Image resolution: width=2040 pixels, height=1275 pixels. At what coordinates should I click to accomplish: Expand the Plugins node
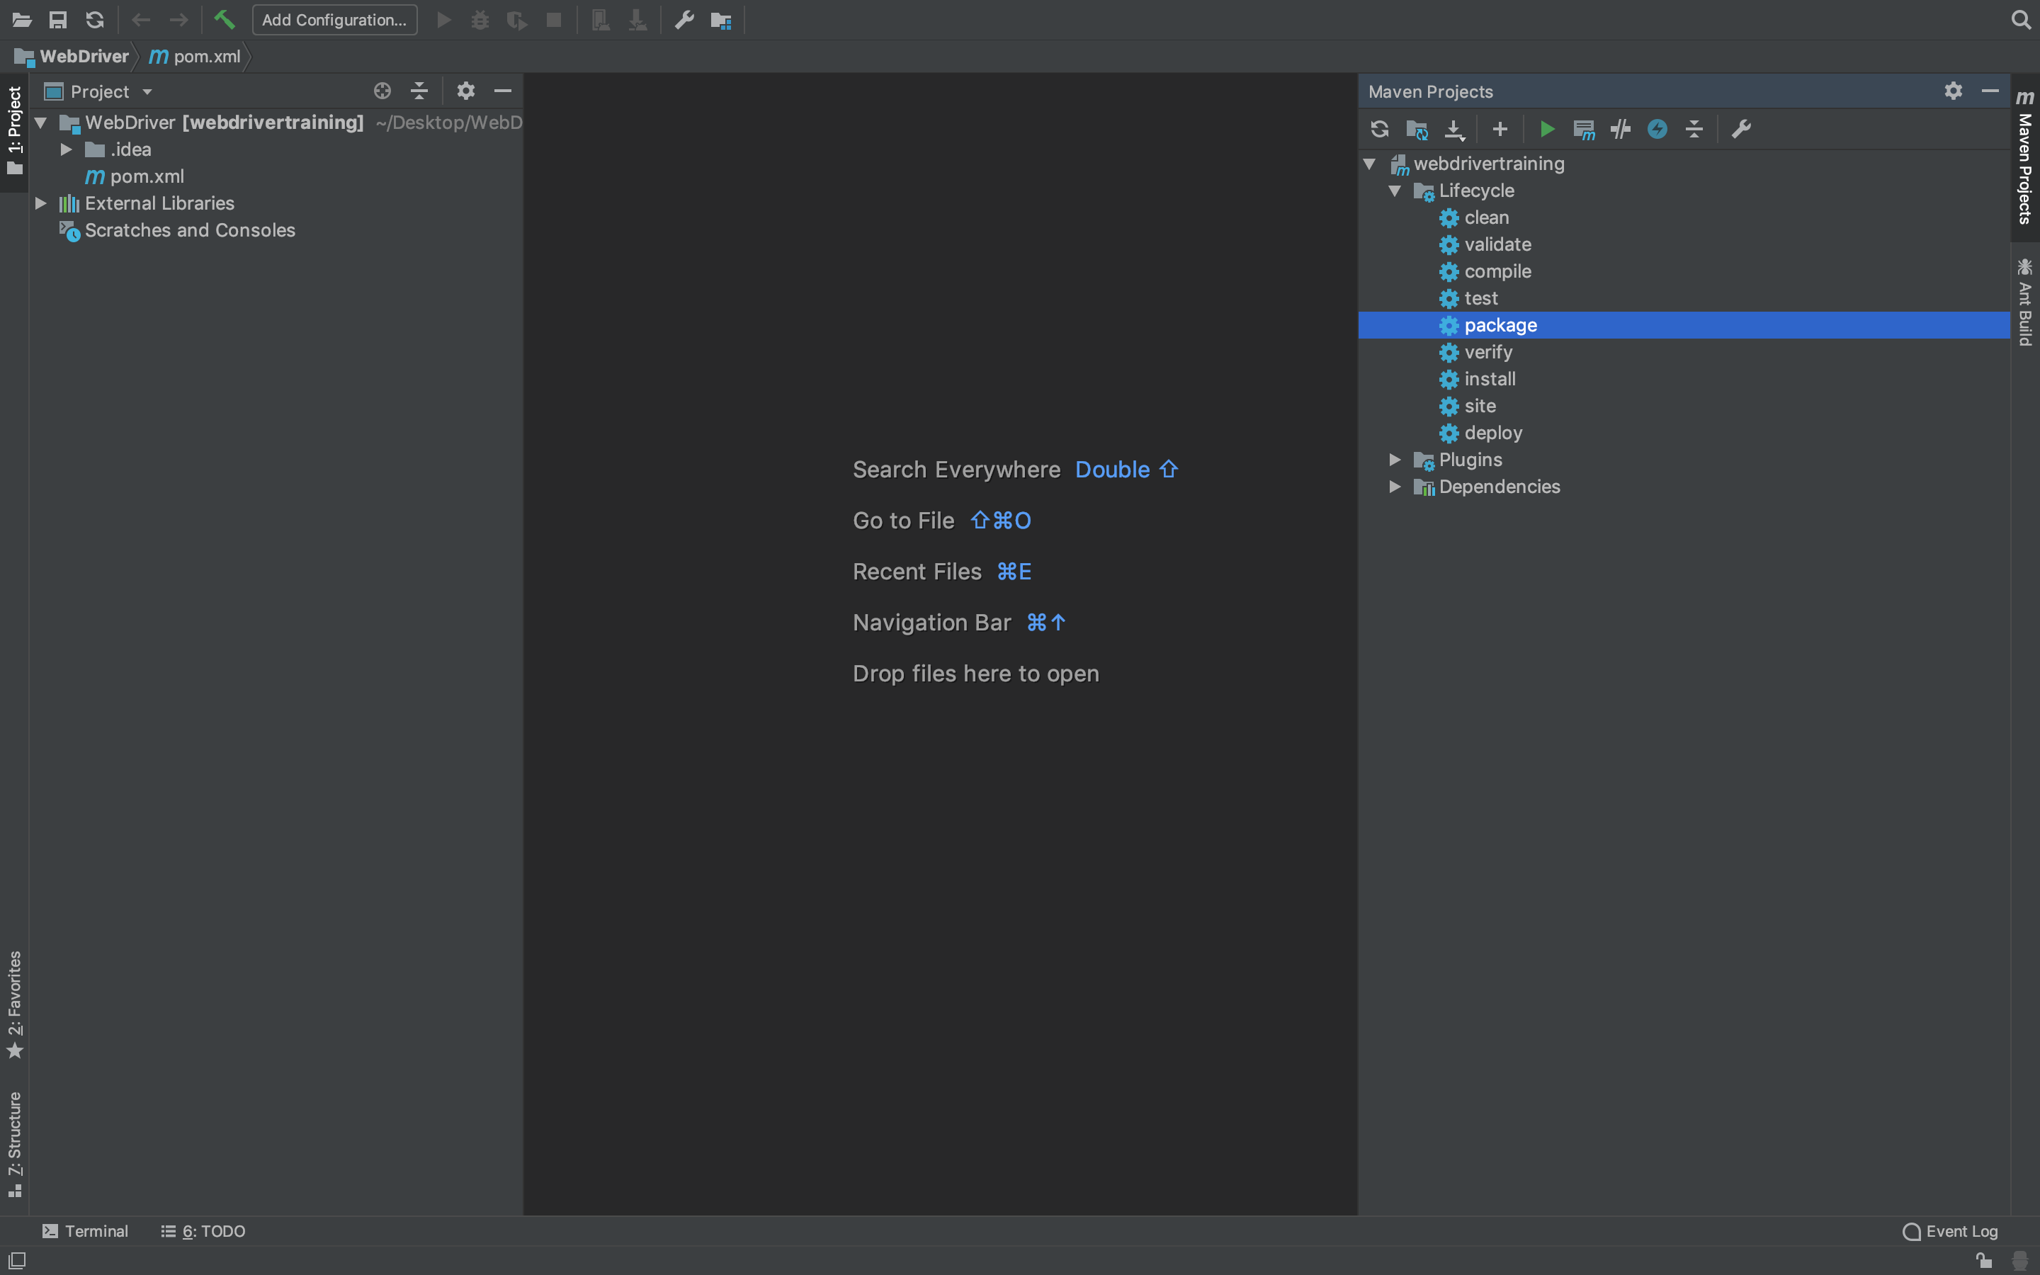(1395, 460)
